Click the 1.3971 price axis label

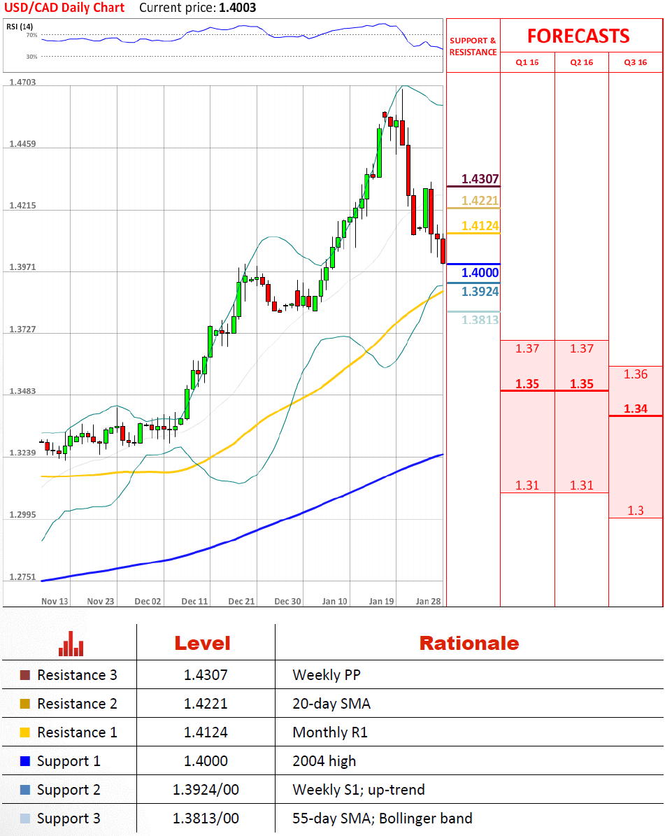(x=22, y=267)
